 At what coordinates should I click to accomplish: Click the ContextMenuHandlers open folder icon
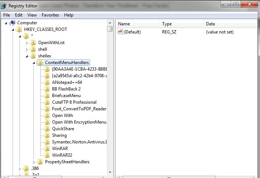point(40,63)
